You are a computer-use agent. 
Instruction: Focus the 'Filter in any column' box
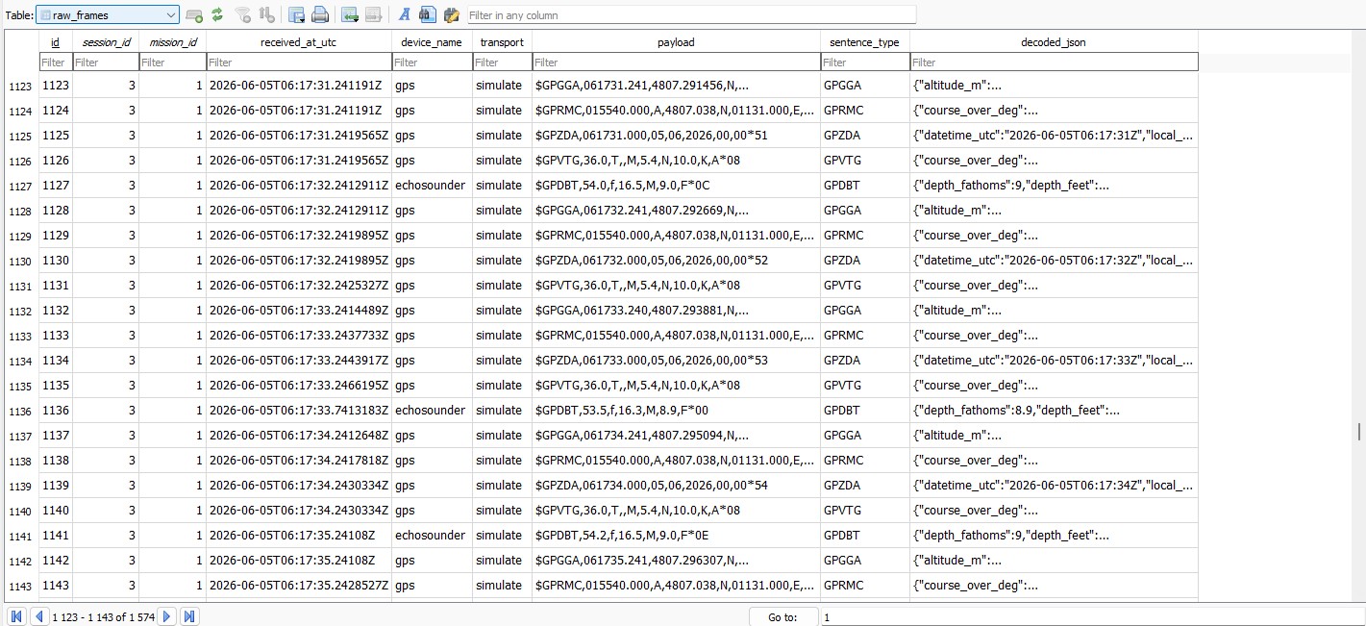691,15
